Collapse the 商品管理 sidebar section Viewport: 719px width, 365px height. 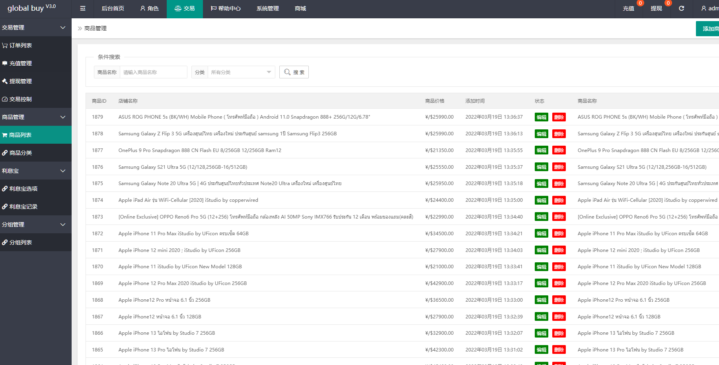35,117
